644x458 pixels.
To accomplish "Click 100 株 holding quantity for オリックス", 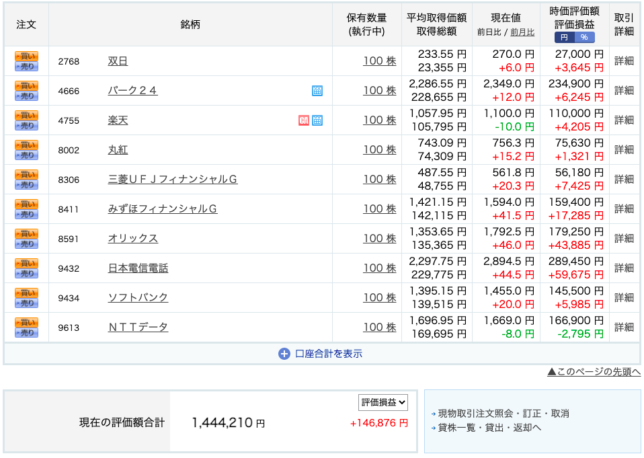I will [x=380, y=239].
